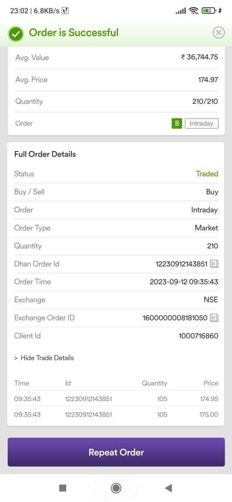Tap the Wi-Fi status icon
The width and height of the screenshot is (232, 502).
pos(193,11)
